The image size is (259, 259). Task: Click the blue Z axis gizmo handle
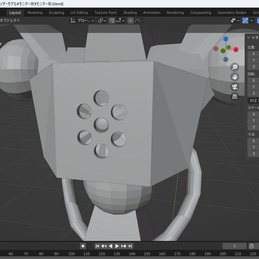(x=225, y=39)
